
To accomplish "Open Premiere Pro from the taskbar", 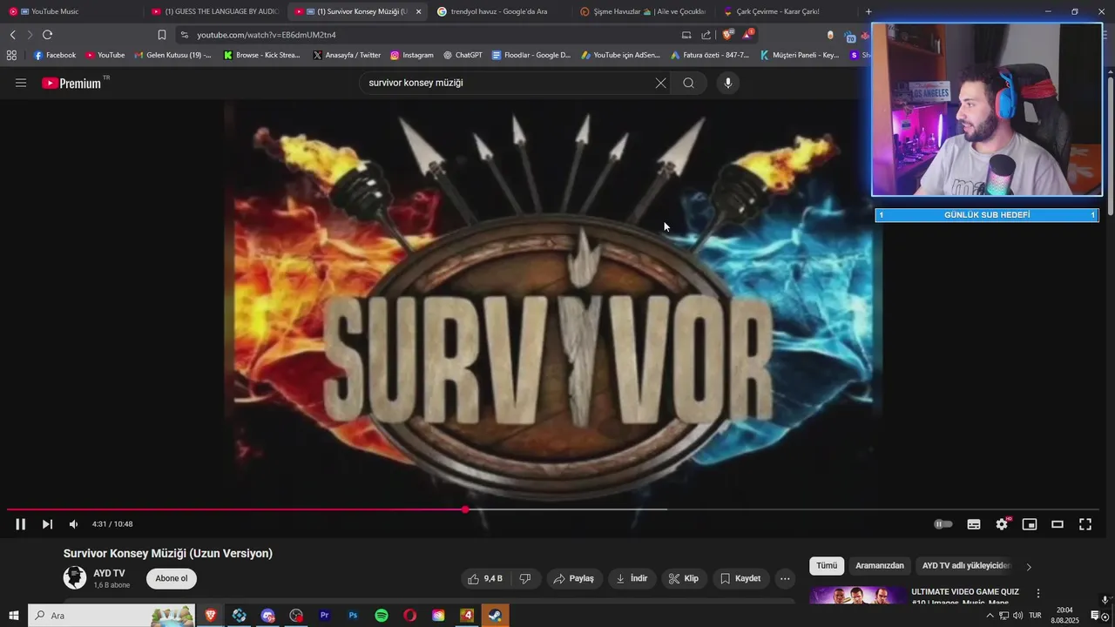I will tap(325, 616).
